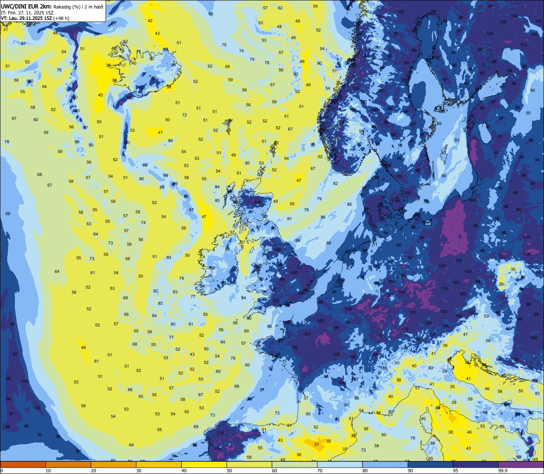
Task: Click the 60–70% light green legend swatch
Action: click(x=295, y=464)
